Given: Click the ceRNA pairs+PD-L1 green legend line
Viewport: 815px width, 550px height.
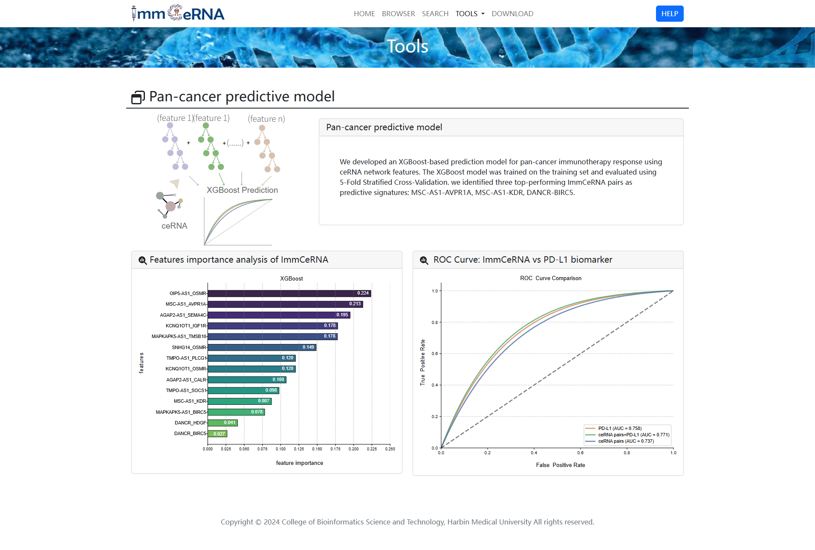Looking at the screenshot, I should (590, 435).
